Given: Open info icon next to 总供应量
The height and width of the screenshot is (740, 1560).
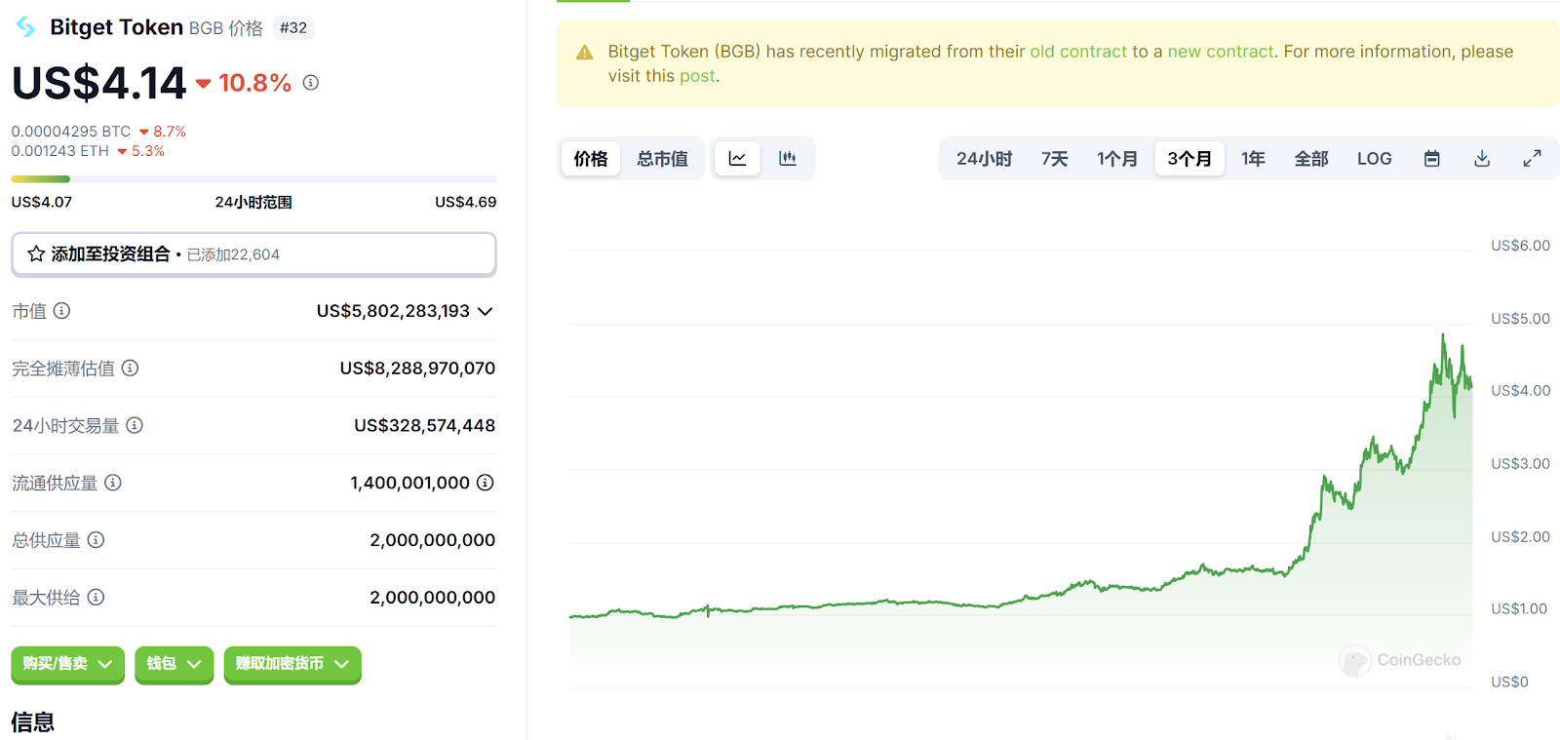Looking at the screenshot, I should coord(96,540).
